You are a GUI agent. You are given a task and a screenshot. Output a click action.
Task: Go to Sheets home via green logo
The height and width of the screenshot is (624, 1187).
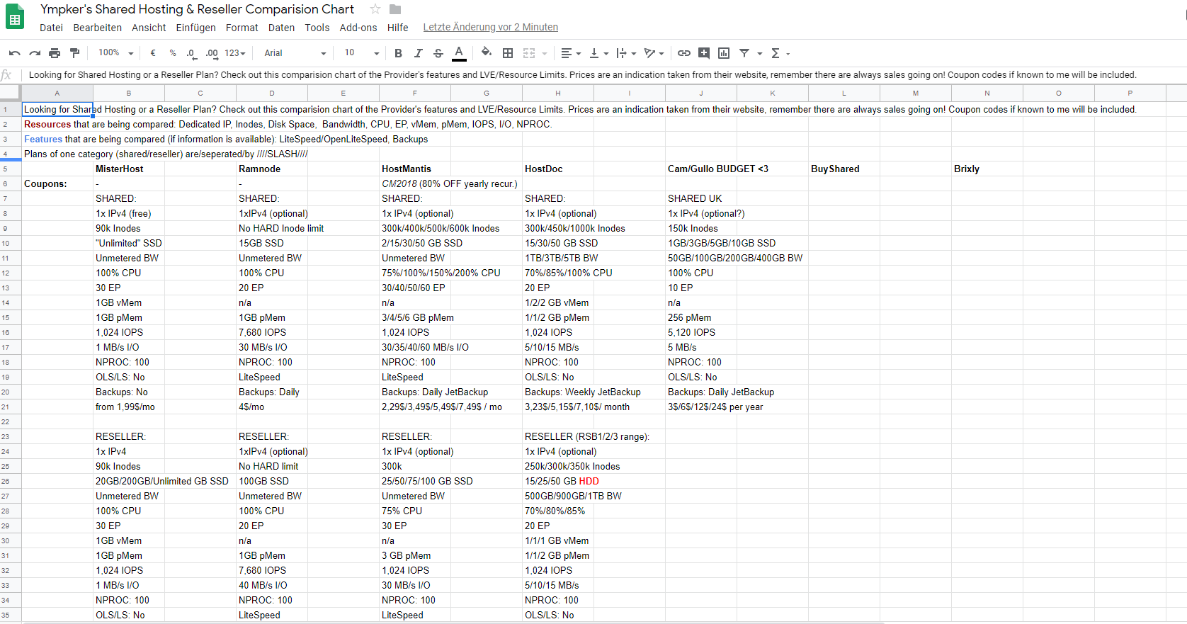15,17
